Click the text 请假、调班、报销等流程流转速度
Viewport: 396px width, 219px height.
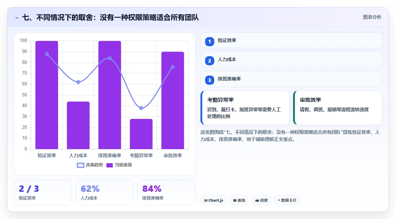click(334, 109)
